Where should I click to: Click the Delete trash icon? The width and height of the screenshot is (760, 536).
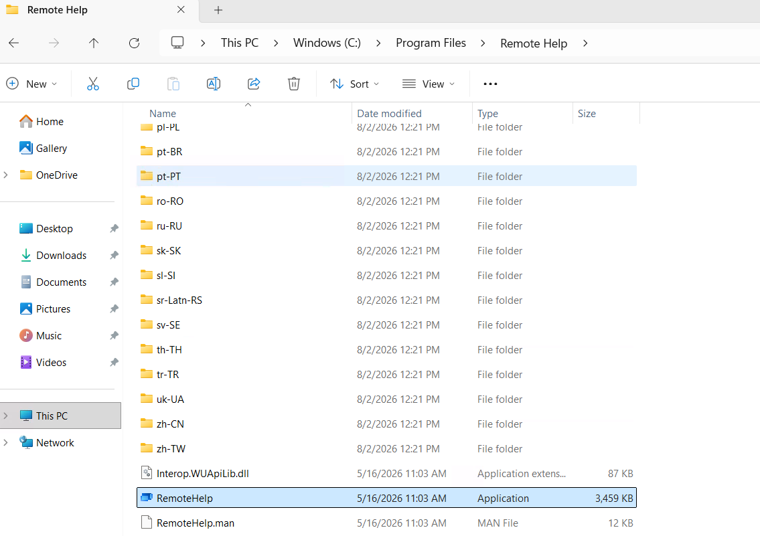tap(294, 84)
